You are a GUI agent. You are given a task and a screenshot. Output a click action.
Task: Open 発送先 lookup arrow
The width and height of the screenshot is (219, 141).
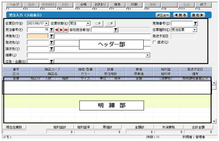point(51,42)
